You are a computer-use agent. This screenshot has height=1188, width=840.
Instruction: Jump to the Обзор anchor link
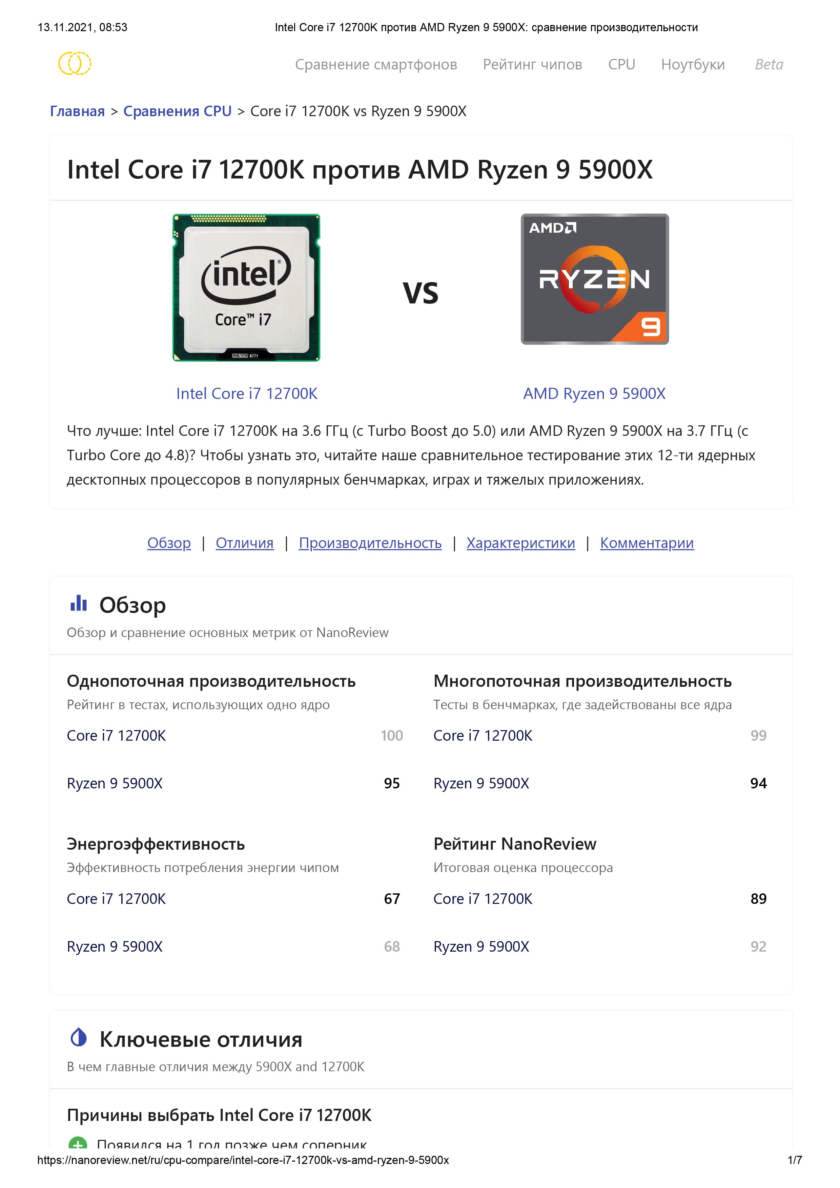pos(169,543)
